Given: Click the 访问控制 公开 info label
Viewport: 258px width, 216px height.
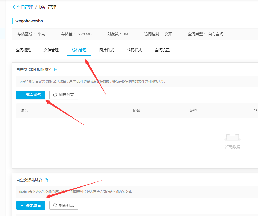Looking at the screenshot, I should coord(158,34).
